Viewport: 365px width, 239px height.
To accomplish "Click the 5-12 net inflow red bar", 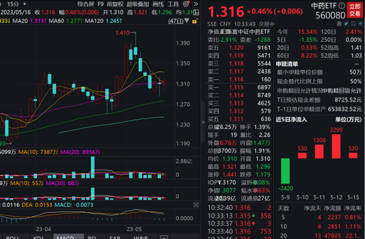I will pos(336,146).
